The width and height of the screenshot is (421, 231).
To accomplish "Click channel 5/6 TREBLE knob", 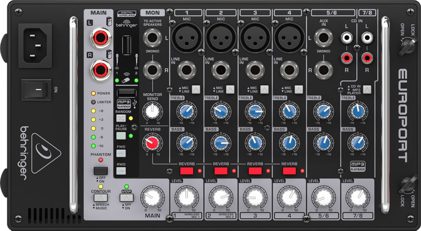I will pos(324,111).
